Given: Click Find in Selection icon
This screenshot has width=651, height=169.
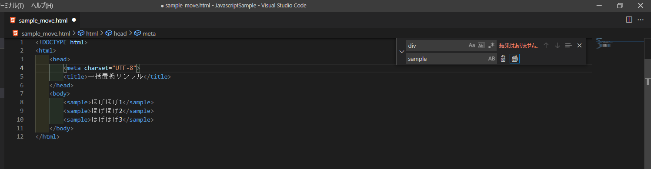Looking at the screenshot, I should tap(568, 46).
